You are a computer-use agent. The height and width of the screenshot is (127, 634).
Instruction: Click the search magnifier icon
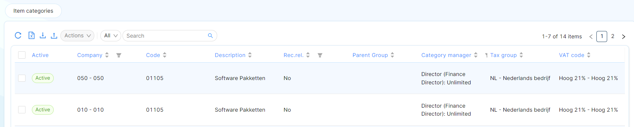click(x=210, y=36)
